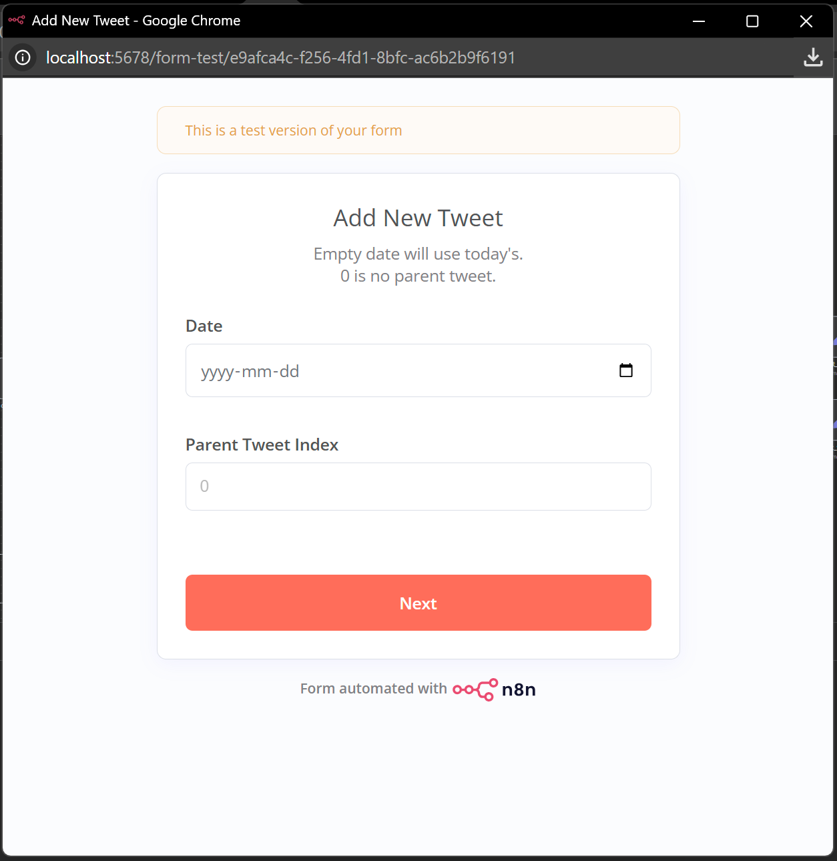Click the test version notice banner
The width and height of the screenshot is (837, 861).
(418, 130)
